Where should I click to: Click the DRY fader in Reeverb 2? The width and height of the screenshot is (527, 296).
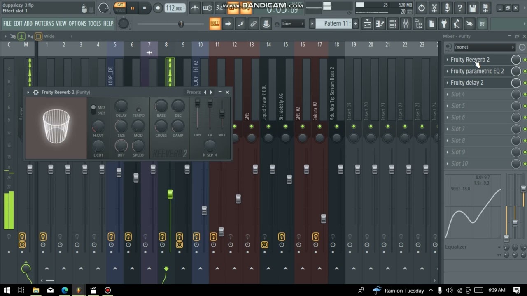tap(198, 103)
